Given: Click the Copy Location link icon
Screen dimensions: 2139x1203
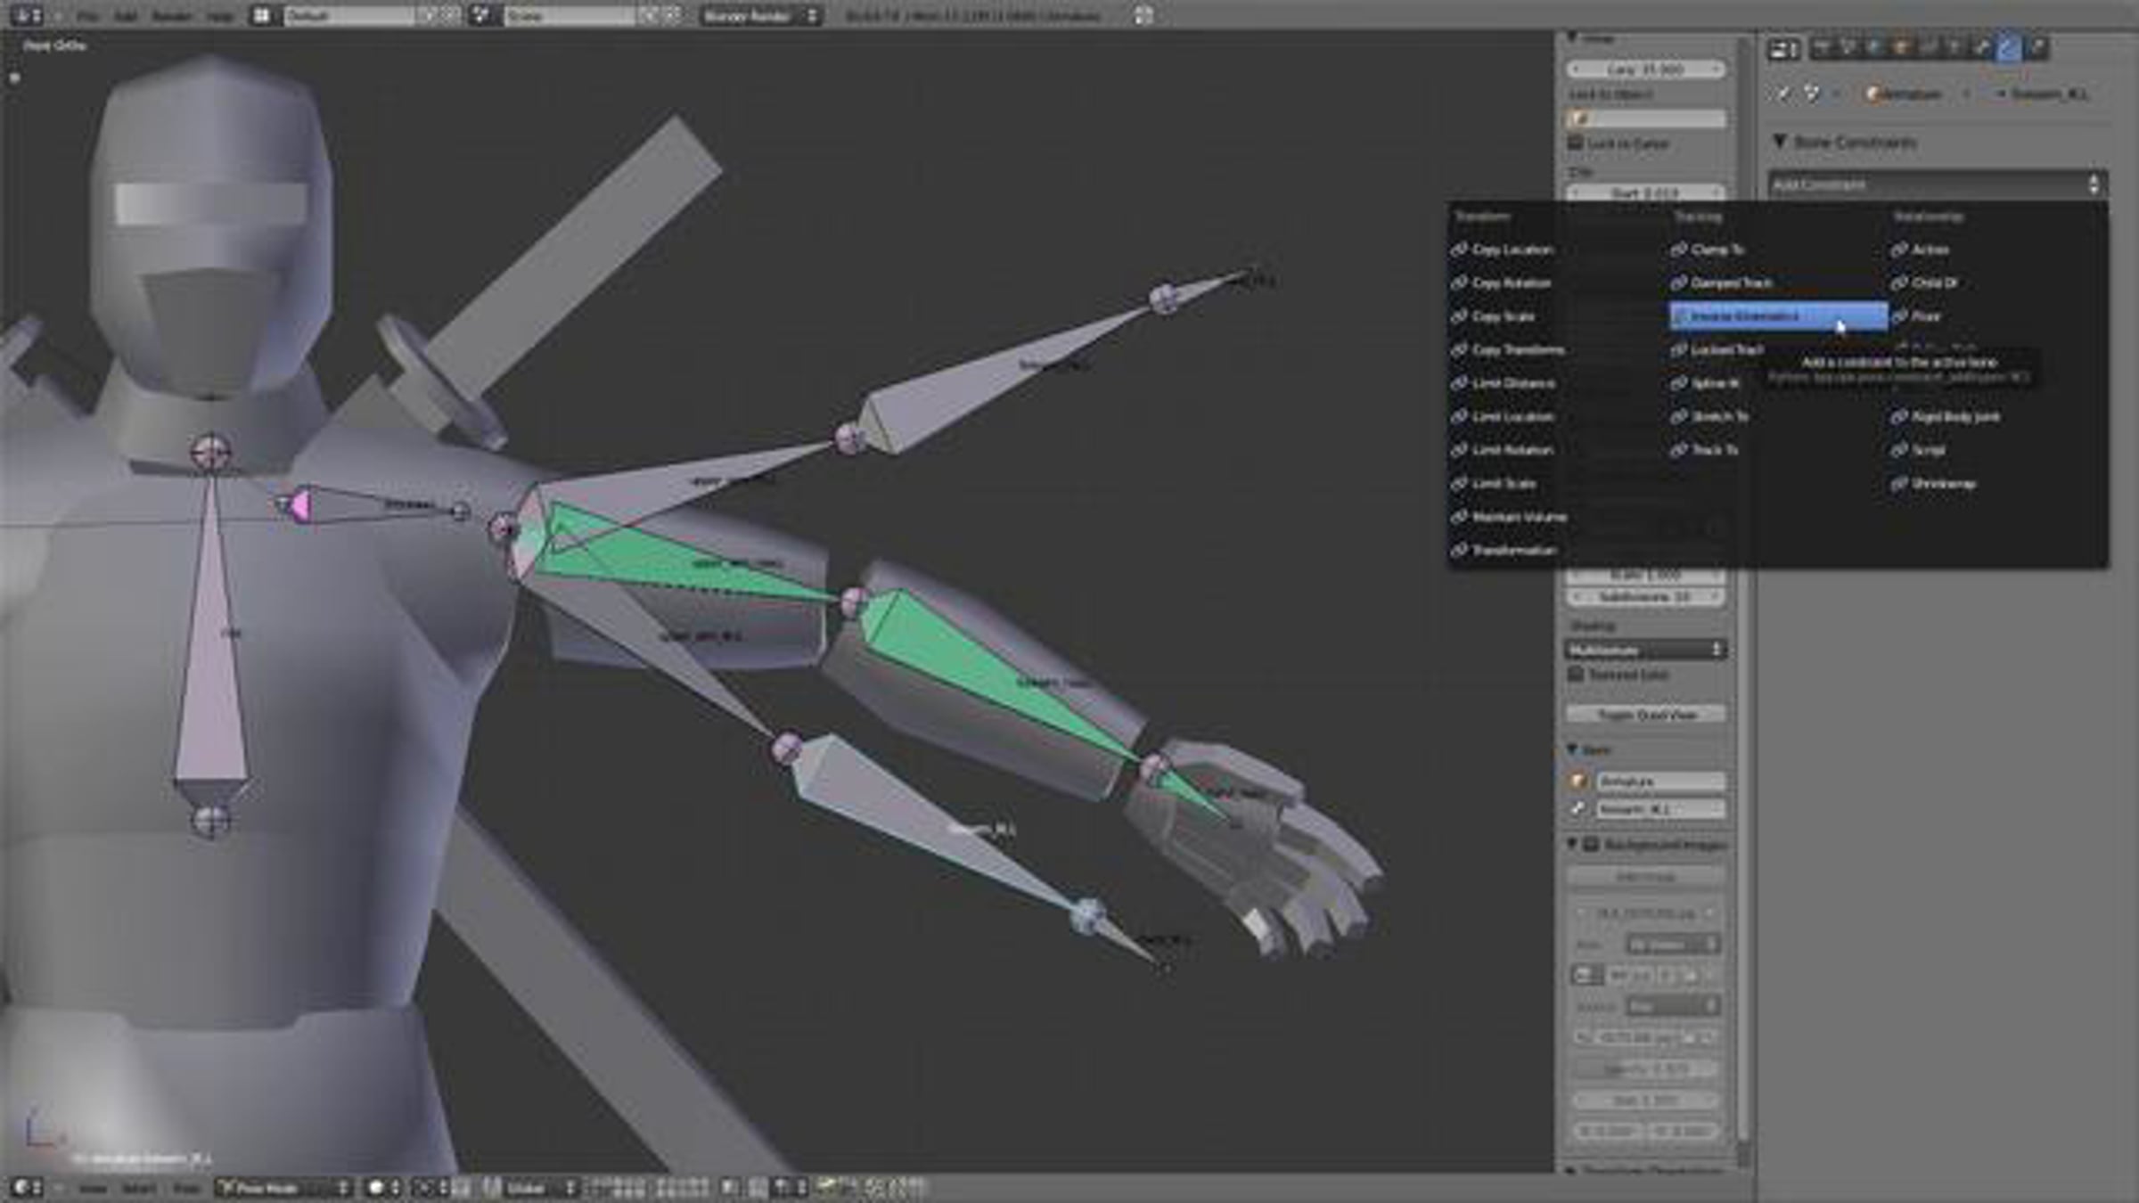Looking at the screenshot, I should click(x=1459, y=250).
